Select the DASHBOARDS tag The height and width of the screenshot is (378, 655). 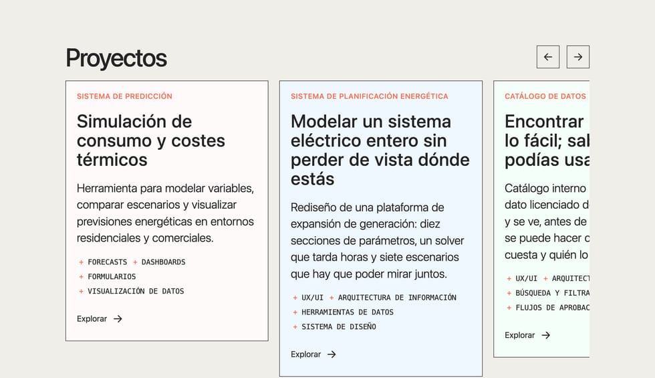(x=159, y=262)
